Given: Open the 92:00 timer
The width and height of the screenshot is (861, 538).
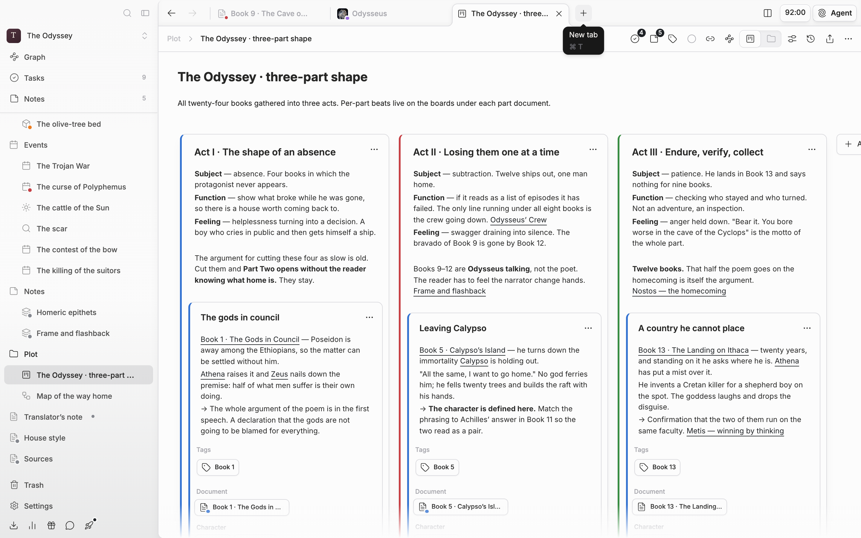Looking at the screenshot, I should coord(795,13).
